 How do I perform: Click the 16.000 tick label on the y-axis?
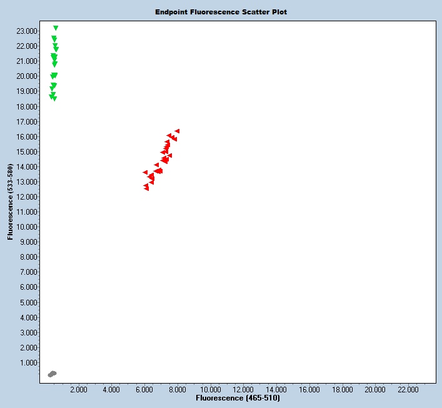[26, 136]
